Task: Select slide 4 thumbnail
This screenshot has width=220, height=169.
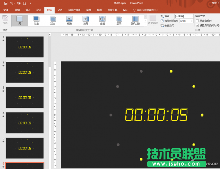Action: pyautogui.click(x=25, y=123)
